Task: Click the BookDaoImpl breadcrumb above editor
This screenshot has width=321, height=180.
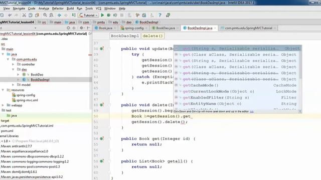Action: (125, 36)
